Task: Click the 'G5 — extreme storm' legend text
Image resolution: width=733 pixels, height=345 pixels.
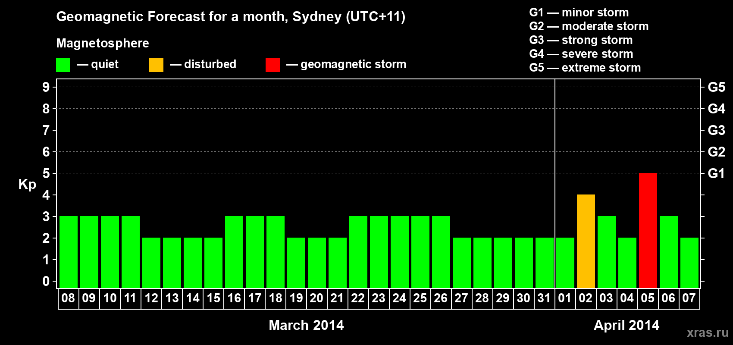Action: coord(585,68)
